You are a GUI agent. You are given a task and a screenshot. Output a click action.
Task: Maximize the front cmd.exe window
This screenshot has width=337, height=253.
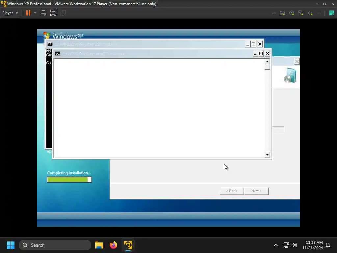(261, 54)
